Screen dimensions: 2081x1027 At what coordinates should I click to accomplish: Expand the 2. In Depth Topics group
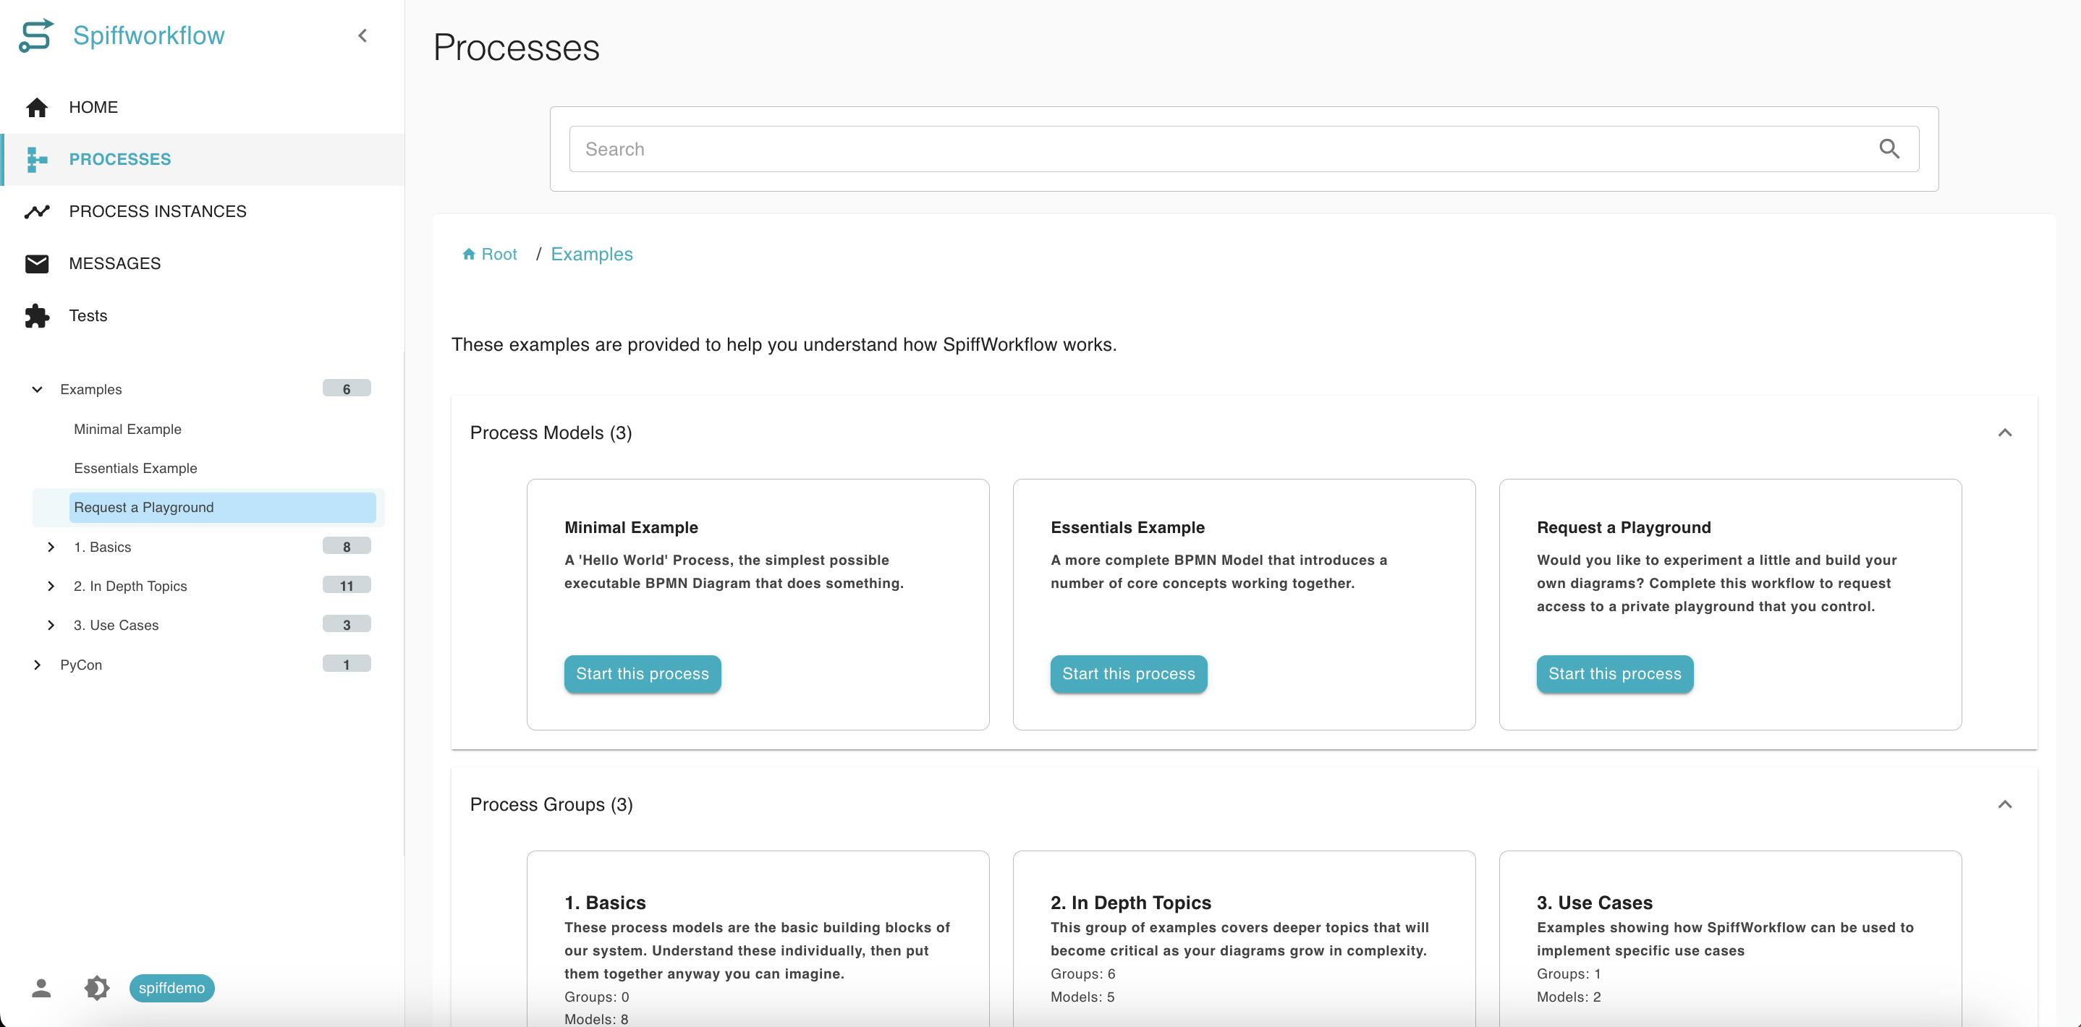[51, 586]
